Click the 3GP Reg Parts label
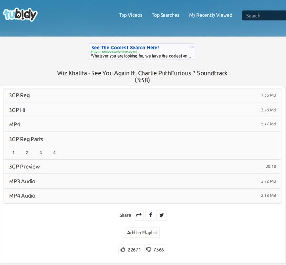Viewport: 286px width, 265px height. coord(26,139)
